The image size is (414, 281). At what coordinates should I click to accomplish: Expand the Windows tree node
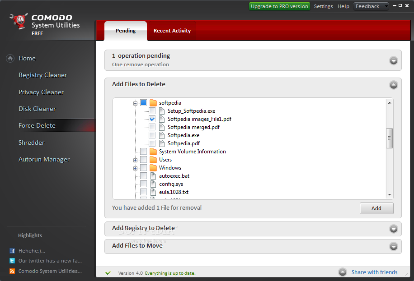[135, 168]
